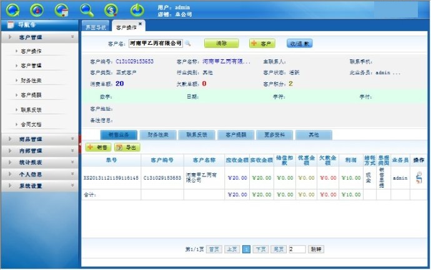Expand the 系统设置 sidebar section
This screenshot has width=431, height=270.
pos(39,186)
